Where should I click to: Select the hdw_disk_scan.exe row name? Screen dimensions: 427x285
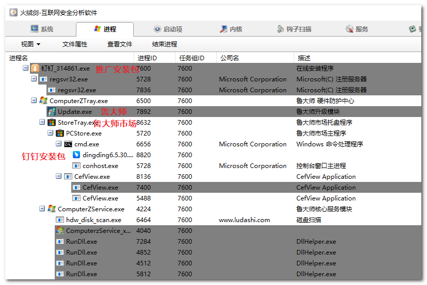click(x=93, y=220)
